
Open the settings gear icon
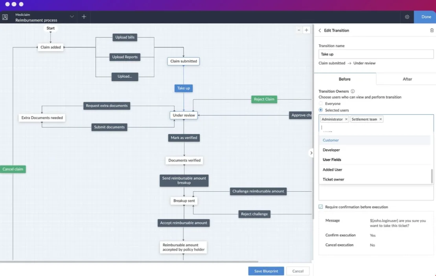coord(407,17)
